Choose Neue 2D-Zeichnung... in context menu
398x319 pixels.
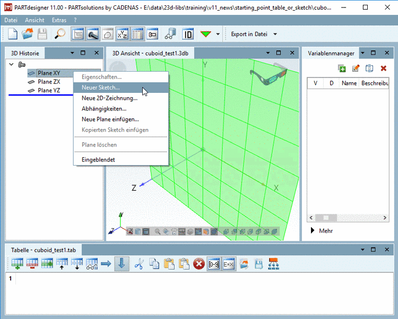click(121, 98)
